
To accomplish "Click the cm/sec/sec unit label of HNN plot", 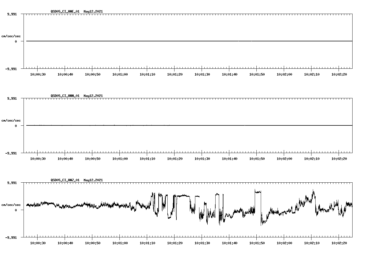I will pos(11,120).
